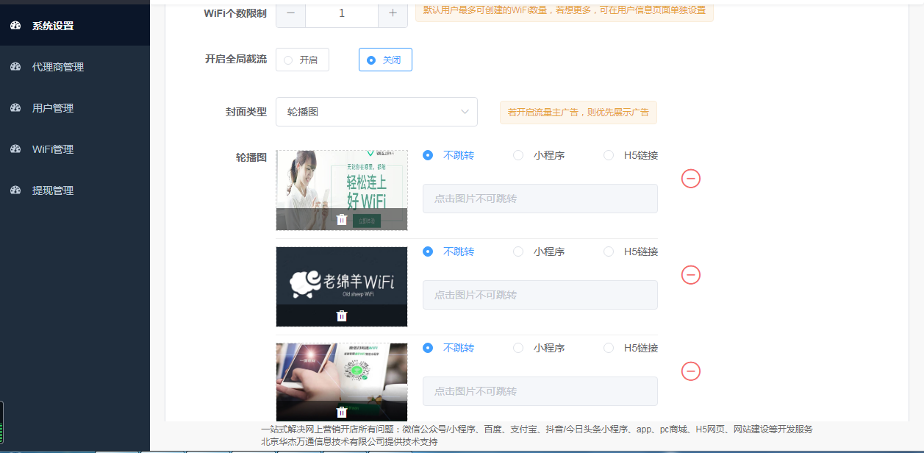Click third carousel 点击图片不可跳转 field

point(540,391)
